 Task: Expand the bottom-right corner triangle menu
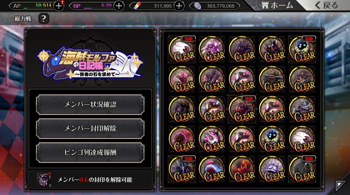341,185
